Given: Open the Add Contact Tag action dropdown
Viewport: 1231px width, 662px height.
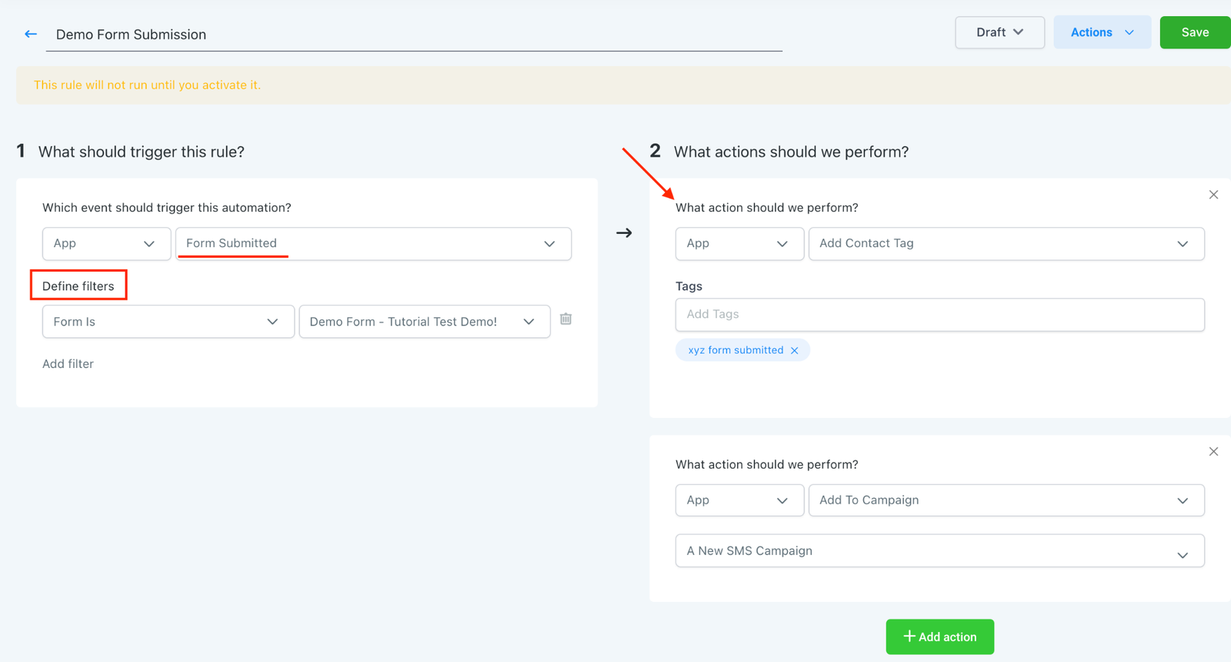Looking at the screenshot, I should click(1006, 244).
